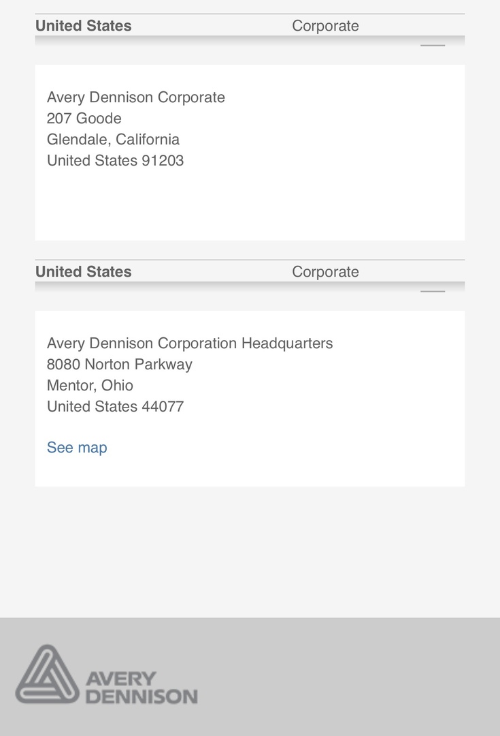
Task: Click the Avery Dennison triangle logo icon
Action: click(48, 674)
